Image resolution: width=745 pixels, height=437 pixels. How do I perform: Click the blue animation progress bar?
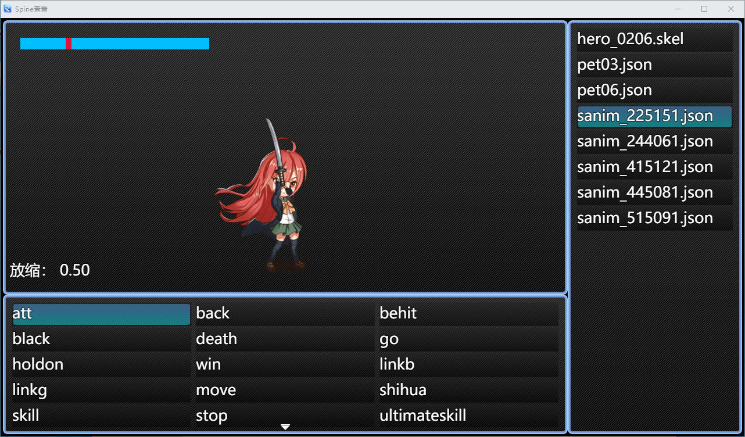coord(114,44)
